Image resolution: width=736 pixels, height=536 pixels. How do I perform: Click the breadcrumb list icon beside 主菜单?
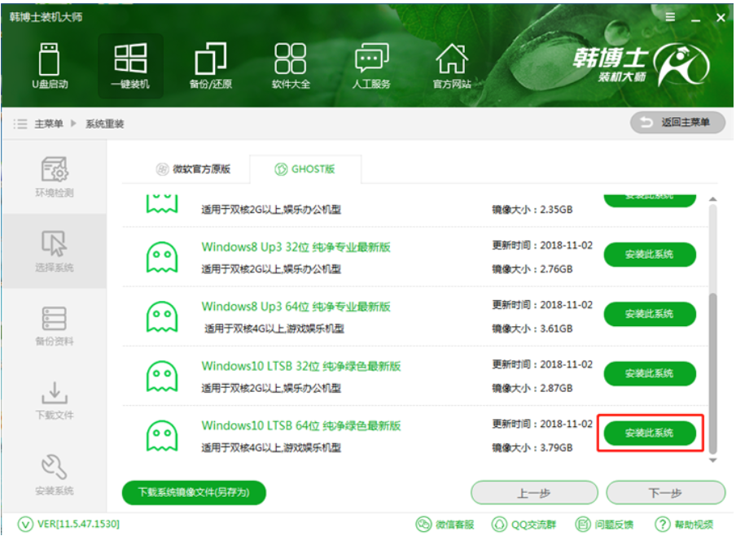(20, 124)
